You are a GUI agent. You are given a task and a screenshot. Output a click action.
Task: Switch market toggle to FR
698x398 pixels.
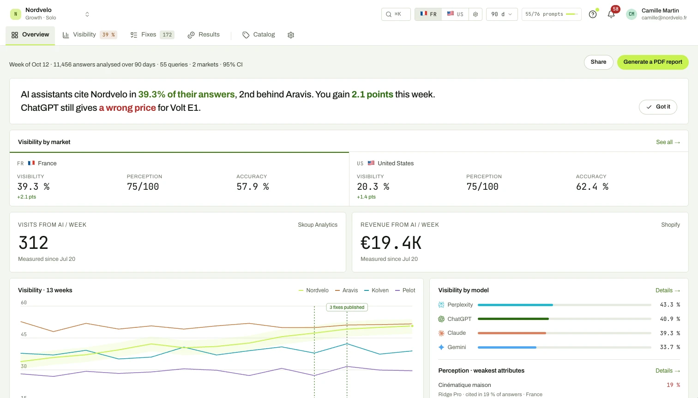pyautogui.click(x=428, y=14)
